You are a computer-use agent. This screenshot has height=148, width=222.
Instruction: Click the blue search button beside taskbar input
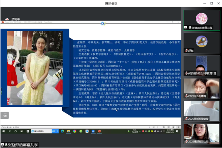[x=55, y=131]
